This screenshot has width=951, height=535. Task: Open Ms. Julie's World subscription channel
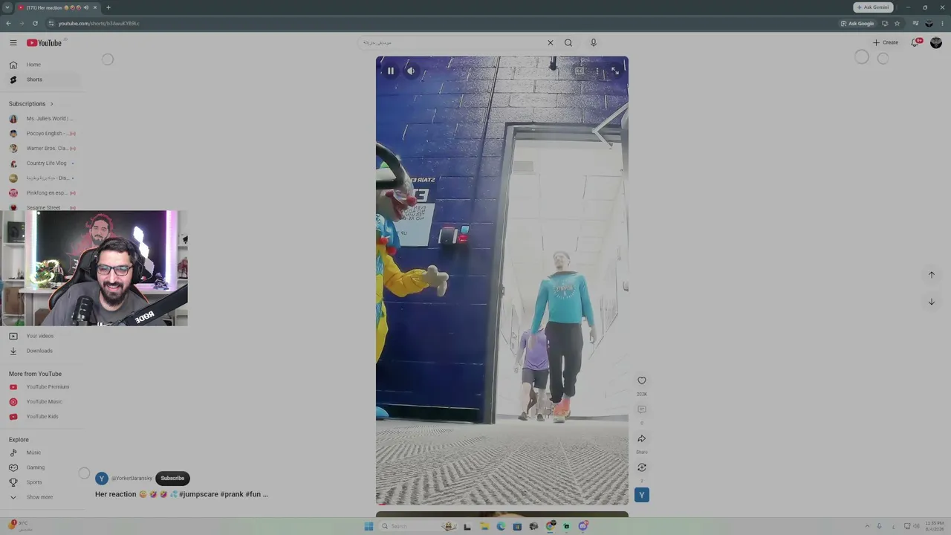pos(43,119)
